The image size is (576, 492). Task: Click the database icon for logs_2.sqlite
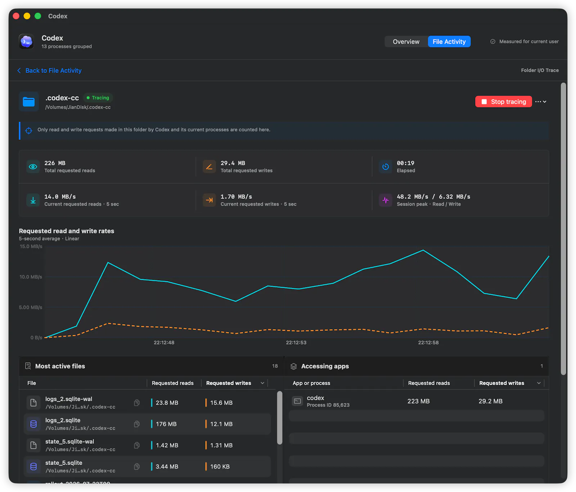33,424
